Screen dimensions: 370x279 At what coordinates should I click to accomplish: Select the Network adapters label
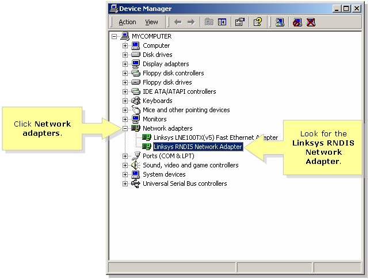[167, 128]
